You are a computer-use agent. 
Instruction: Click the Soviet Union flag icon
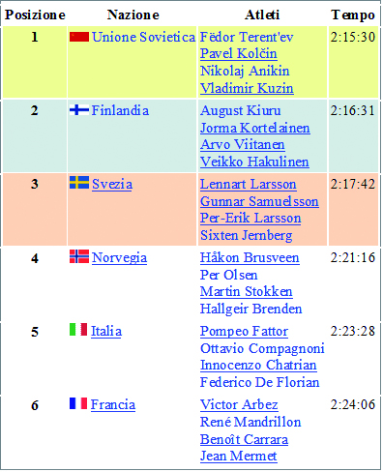pyautogui.click(x=79, y=37)
